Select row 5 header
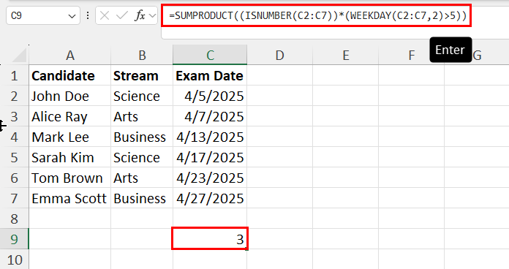 pos(15,157)
